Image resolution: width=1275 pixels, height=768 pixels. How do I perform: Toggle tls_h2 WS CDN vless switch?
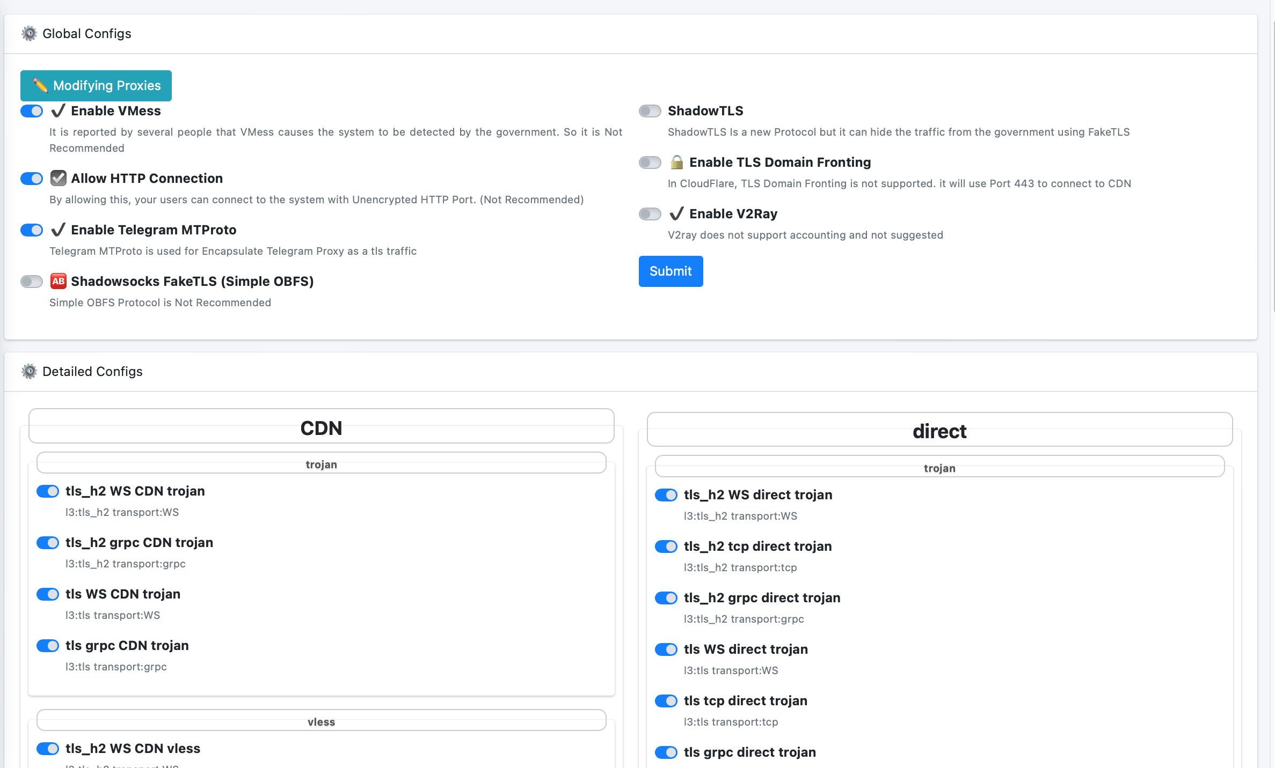[48, 749]
